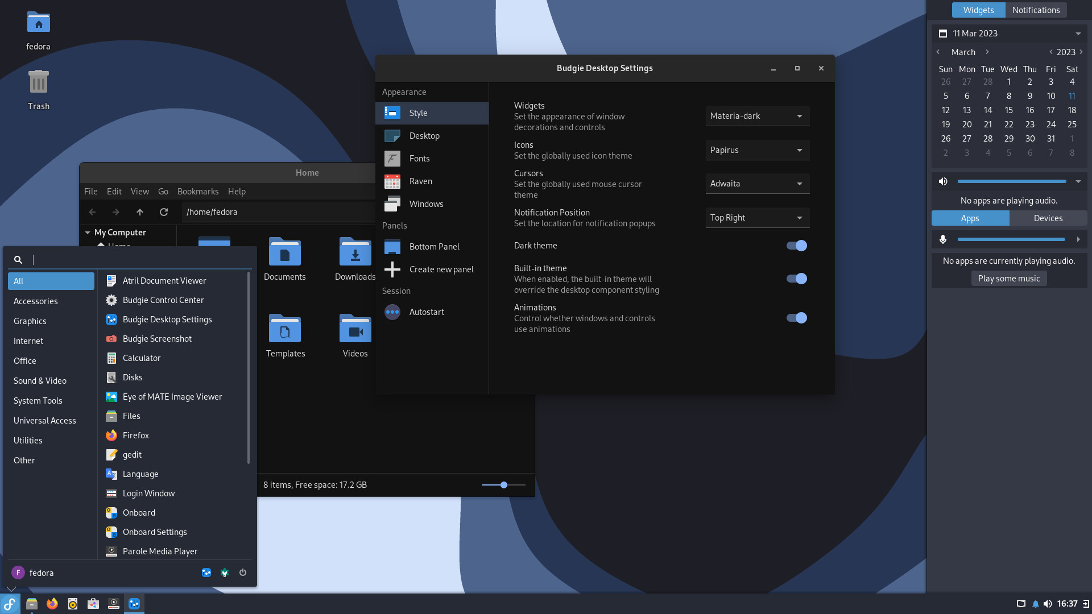Switch to the Windows appearance section
Image resolution: width=1092 pixels, height=614 pixels.
tap(427, 204)
